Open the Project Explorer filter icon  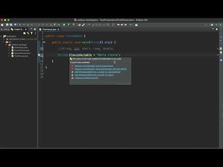tap(32, 33)
